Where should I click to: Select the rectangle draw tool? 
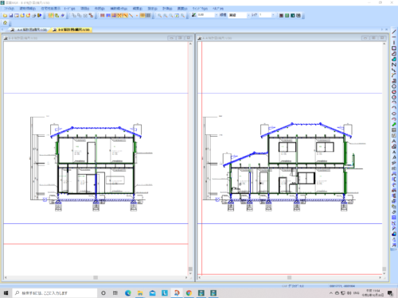394,48
